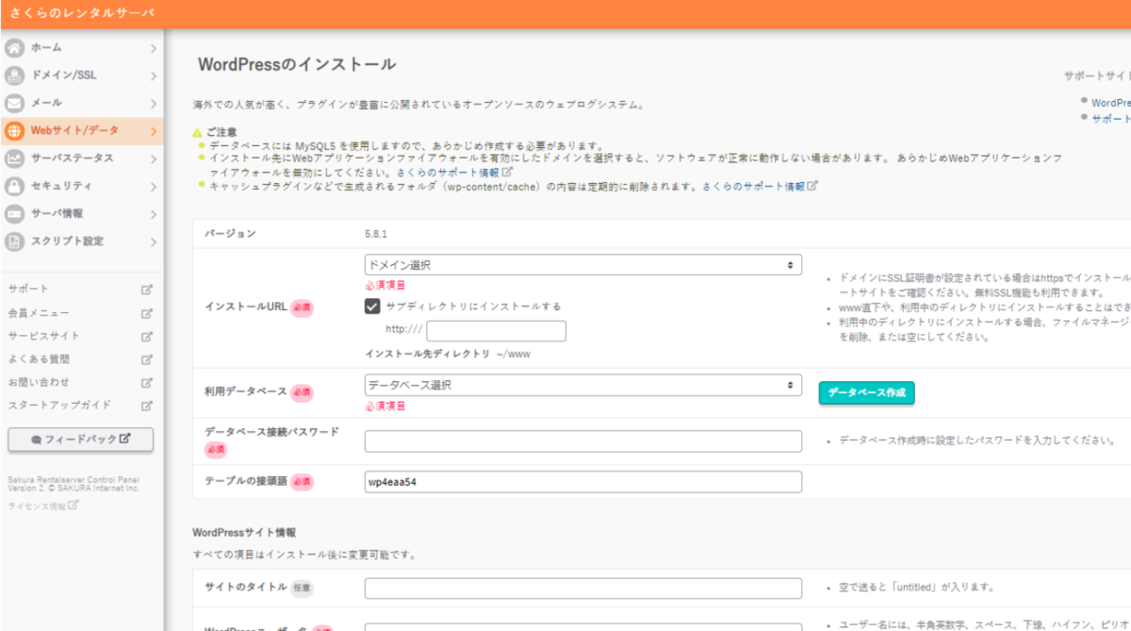This screenshot has height=631, width=1131.
Task: Open the セキュリティ sidebar menu
Action: coord(82,186)
